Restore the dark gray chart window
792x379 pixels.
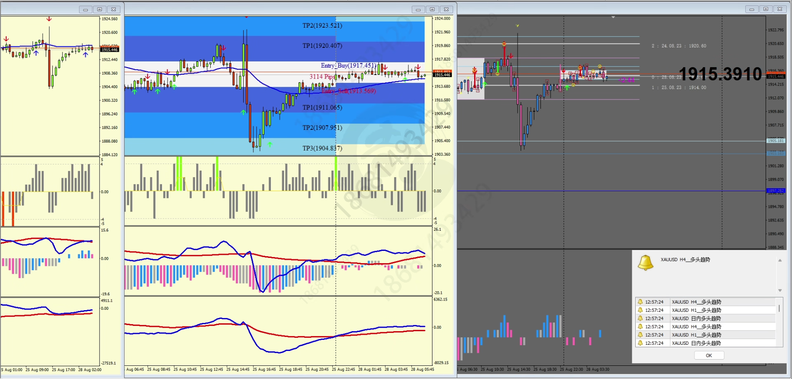766,9
